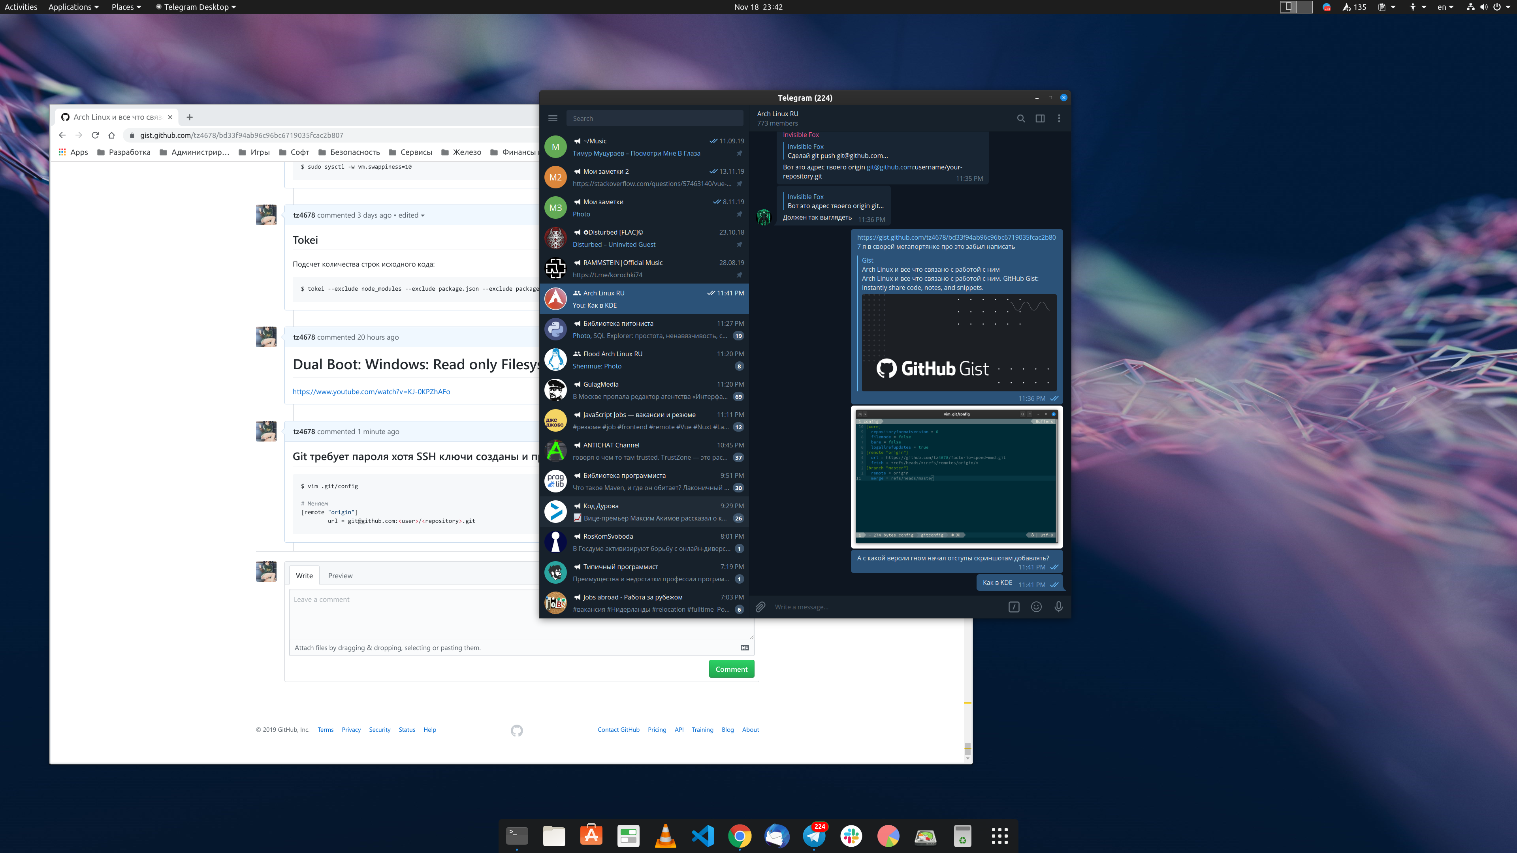Screen dimensions: 1517x853
Task: Launch Terminal from the dock
Action: [517, 835]
